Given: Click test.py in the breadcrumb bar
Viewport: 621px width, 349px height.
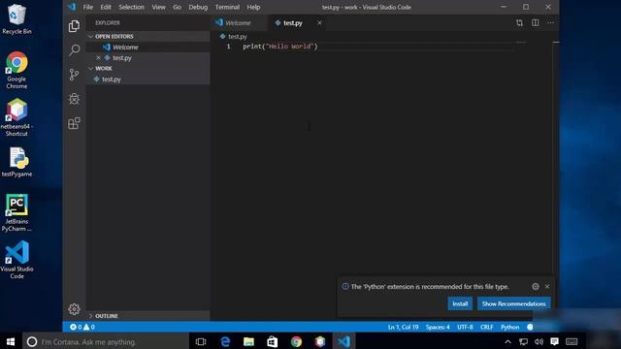Looking at the screenshot, I should click(x=238, y=37).
